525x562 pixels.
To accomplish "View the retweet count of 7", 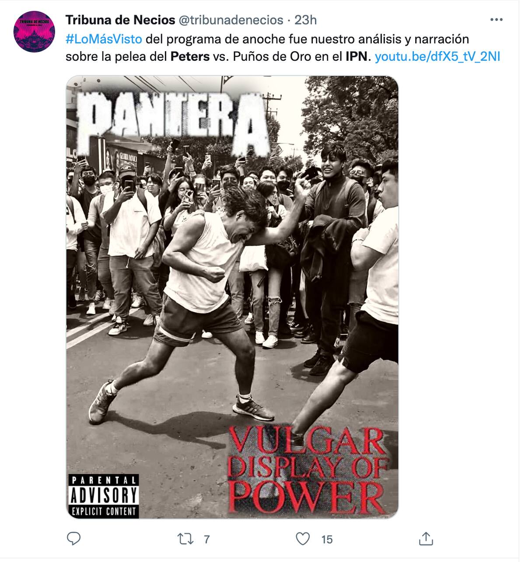I will 206,539.
